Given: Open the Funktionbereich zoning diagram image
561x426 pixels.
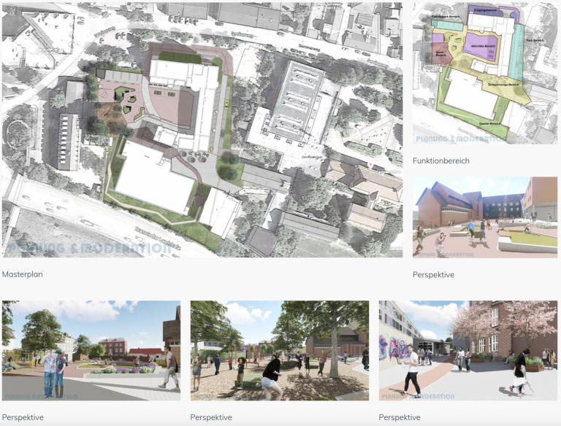Looking at the screenshot, I should tap(485, 73).
